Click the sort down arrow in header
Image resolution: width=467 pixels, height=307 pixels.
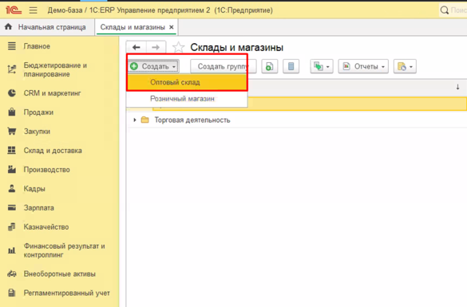457,87
